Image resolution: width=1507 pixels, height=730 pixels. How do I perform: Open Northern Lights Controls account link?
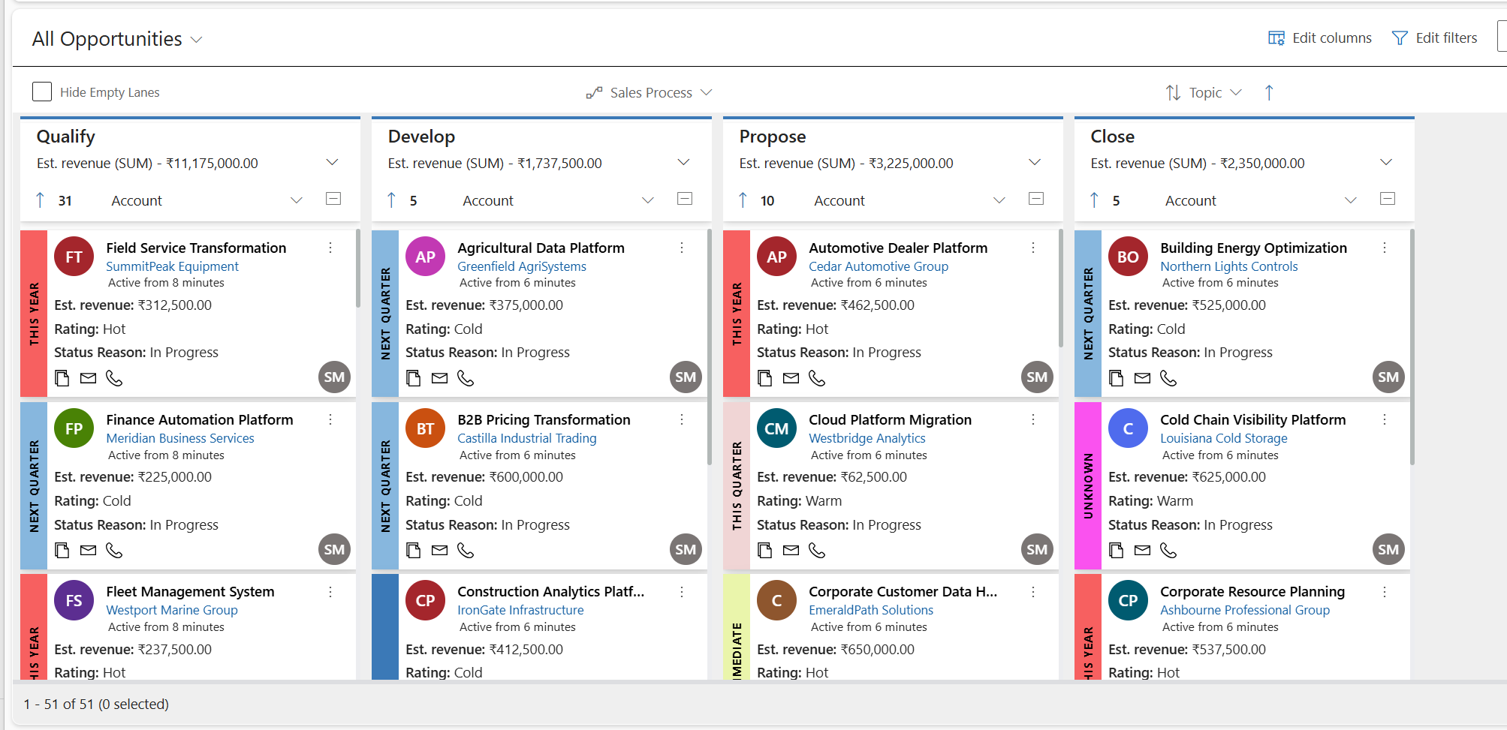(x=1229, y=266)
